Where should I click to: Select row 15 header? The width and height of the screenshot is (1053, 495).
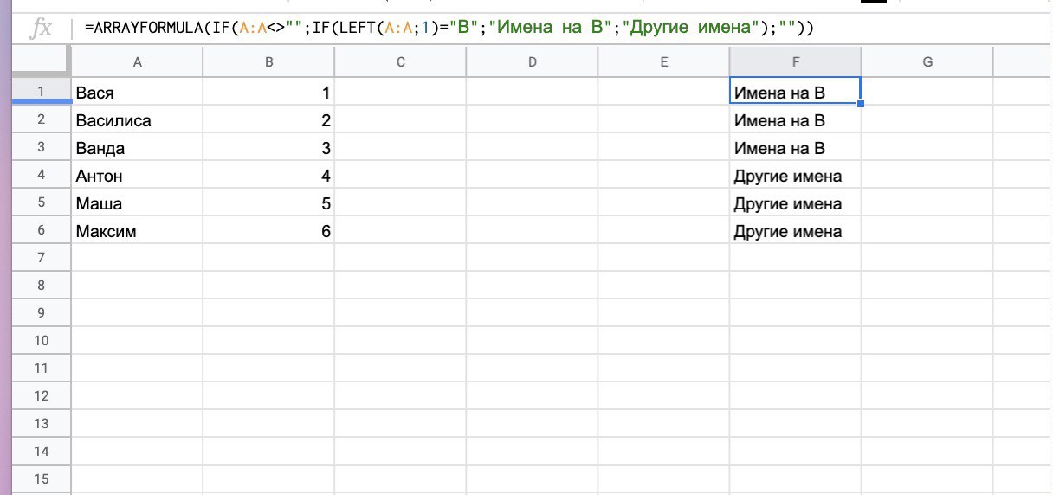[41, 479]
